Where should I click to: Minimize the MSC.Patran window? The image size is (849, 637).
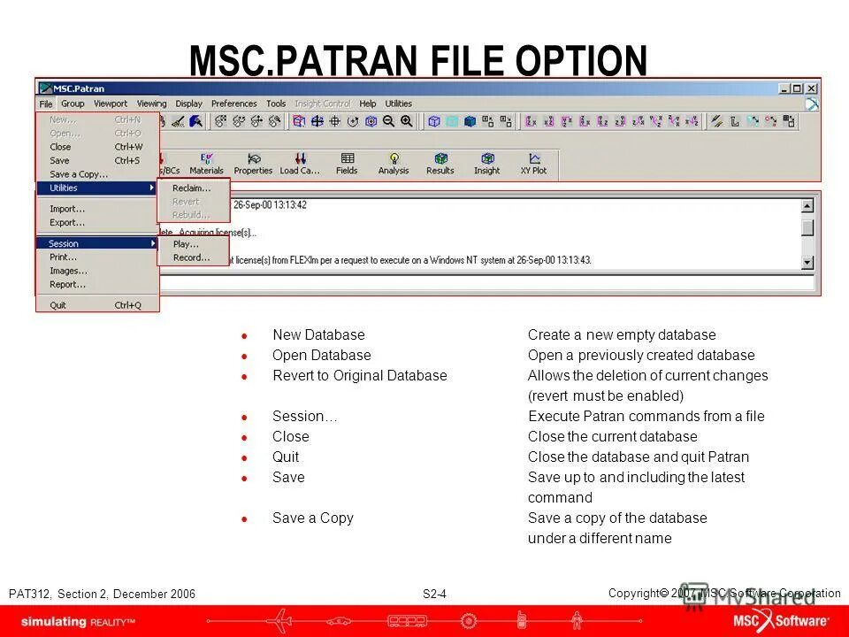[x=784, y=88]
